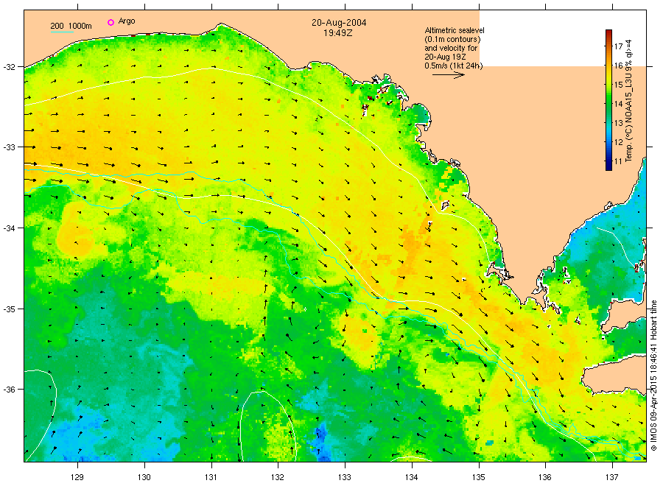Click the dark blue bottom of the color bar
Viewport: 663px width, 486px height.
[609, 166]
